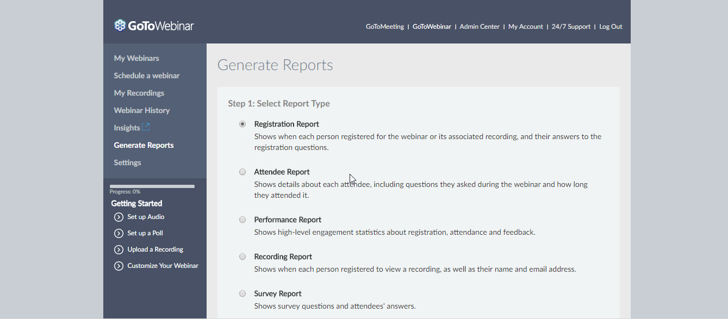This screenshot has width=728, height=319.
Task: Open Webinar History in sidebar
Action: coord(141,110)
